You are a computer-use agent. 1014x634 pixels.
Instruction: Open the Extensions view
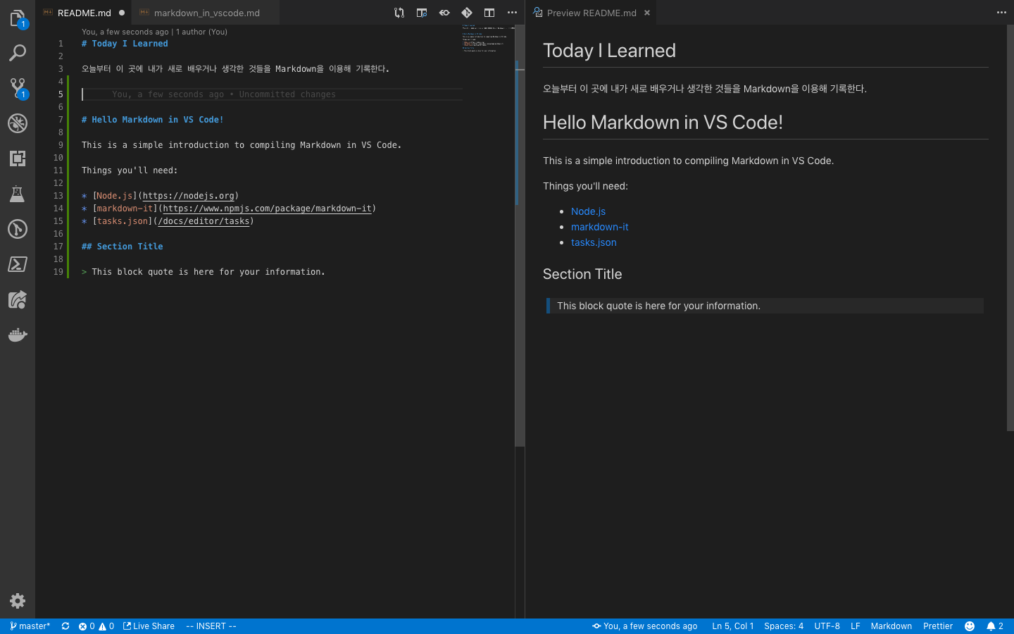coord(18,158)
